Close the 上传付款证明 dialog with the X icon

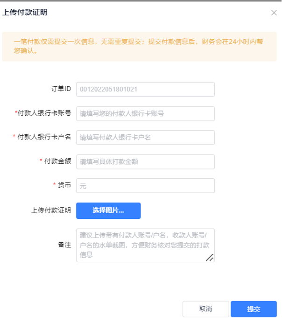(x=274, y=13)
